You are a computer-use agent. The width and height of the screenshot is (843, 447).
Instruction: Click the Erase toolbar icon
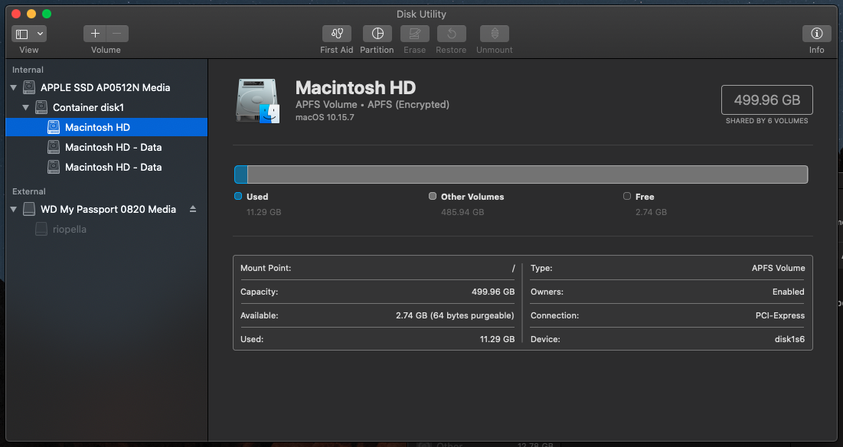pyautogui.click(x=414, y=34)
